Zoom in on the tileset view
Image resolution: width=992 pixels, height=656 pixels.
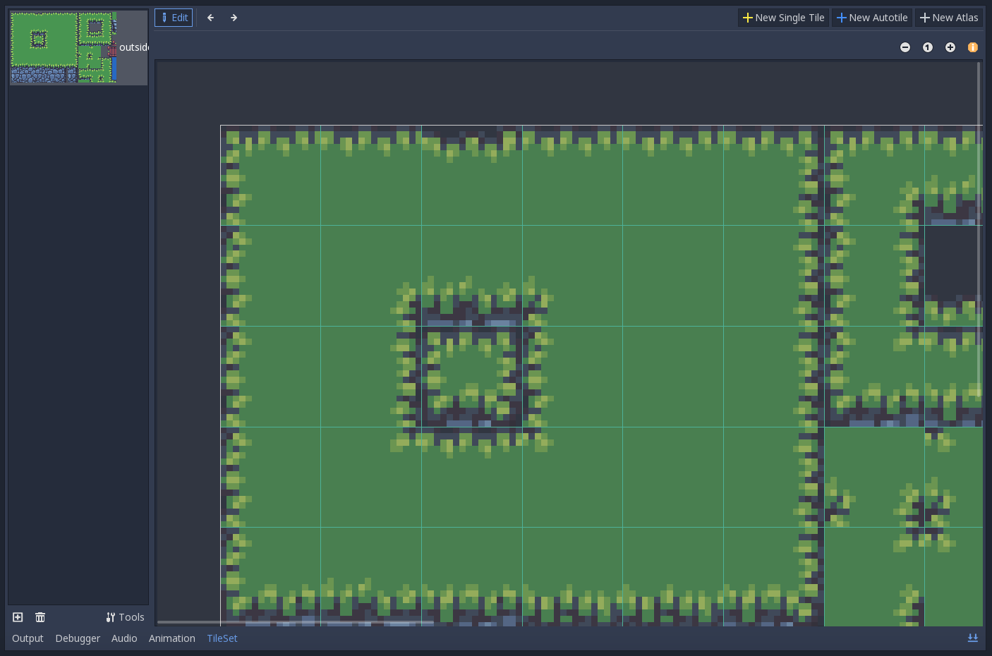coord(950,47)
